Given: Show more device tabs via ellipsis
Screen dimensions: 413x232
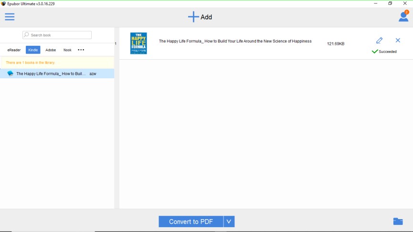Looking at the screenshot, I should coord(81,50).
